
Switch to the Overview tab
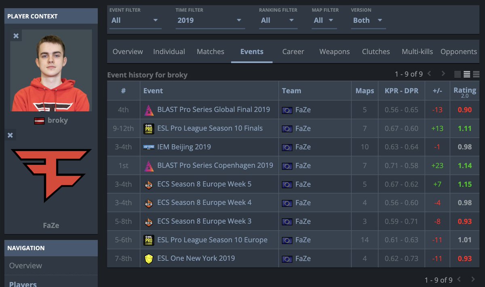coord(128,52)
